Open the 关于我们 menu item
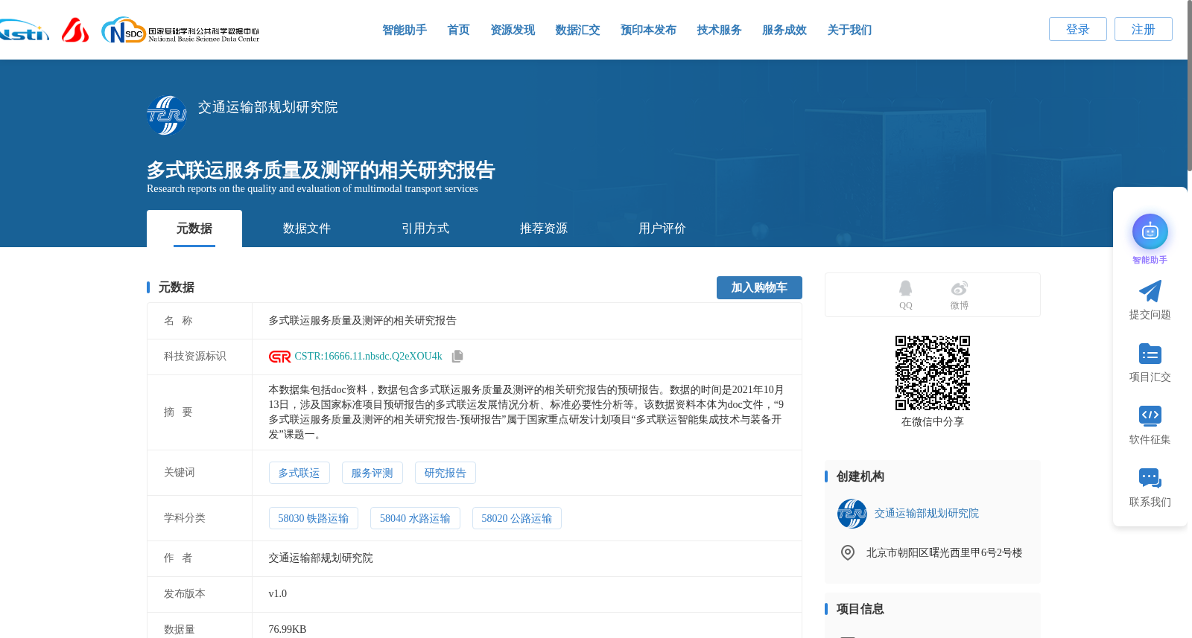The height and width of the screenshot is (638, 1192). [849, 30]
